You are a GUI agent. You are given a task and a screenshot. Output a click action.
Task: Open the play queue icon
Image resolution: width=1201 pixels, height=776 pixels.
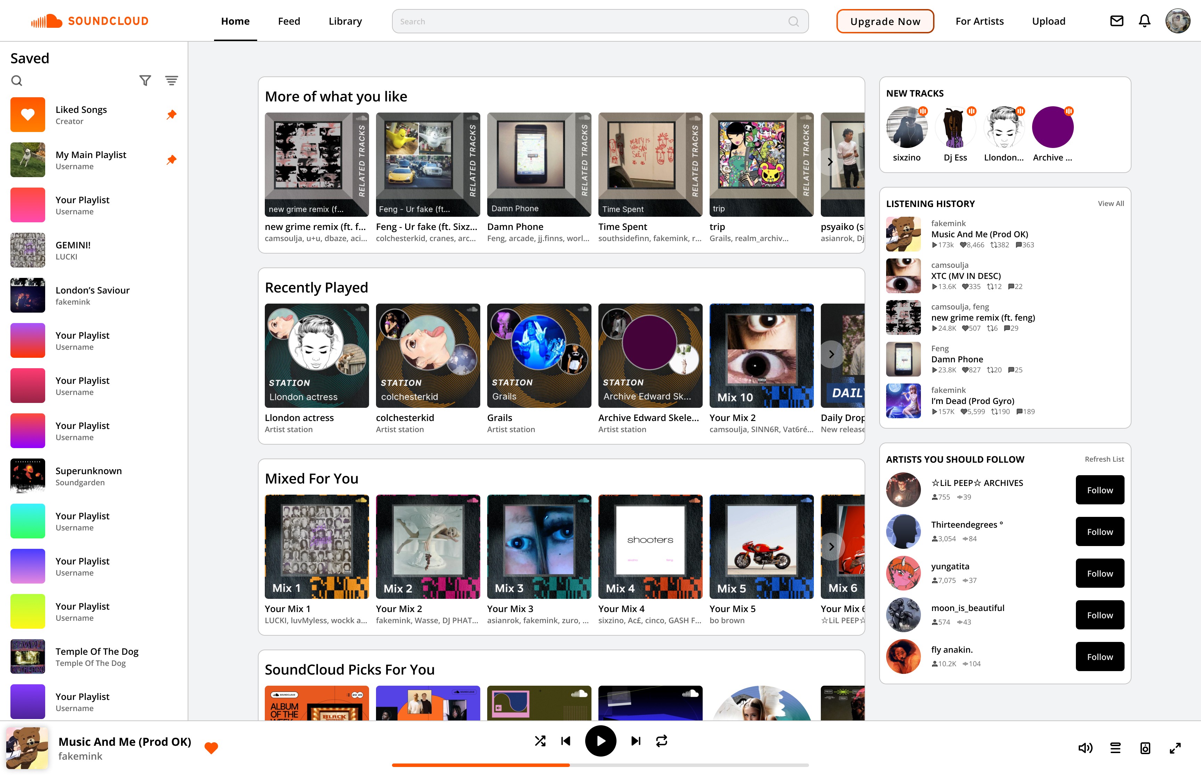[x=1115, y=748]
